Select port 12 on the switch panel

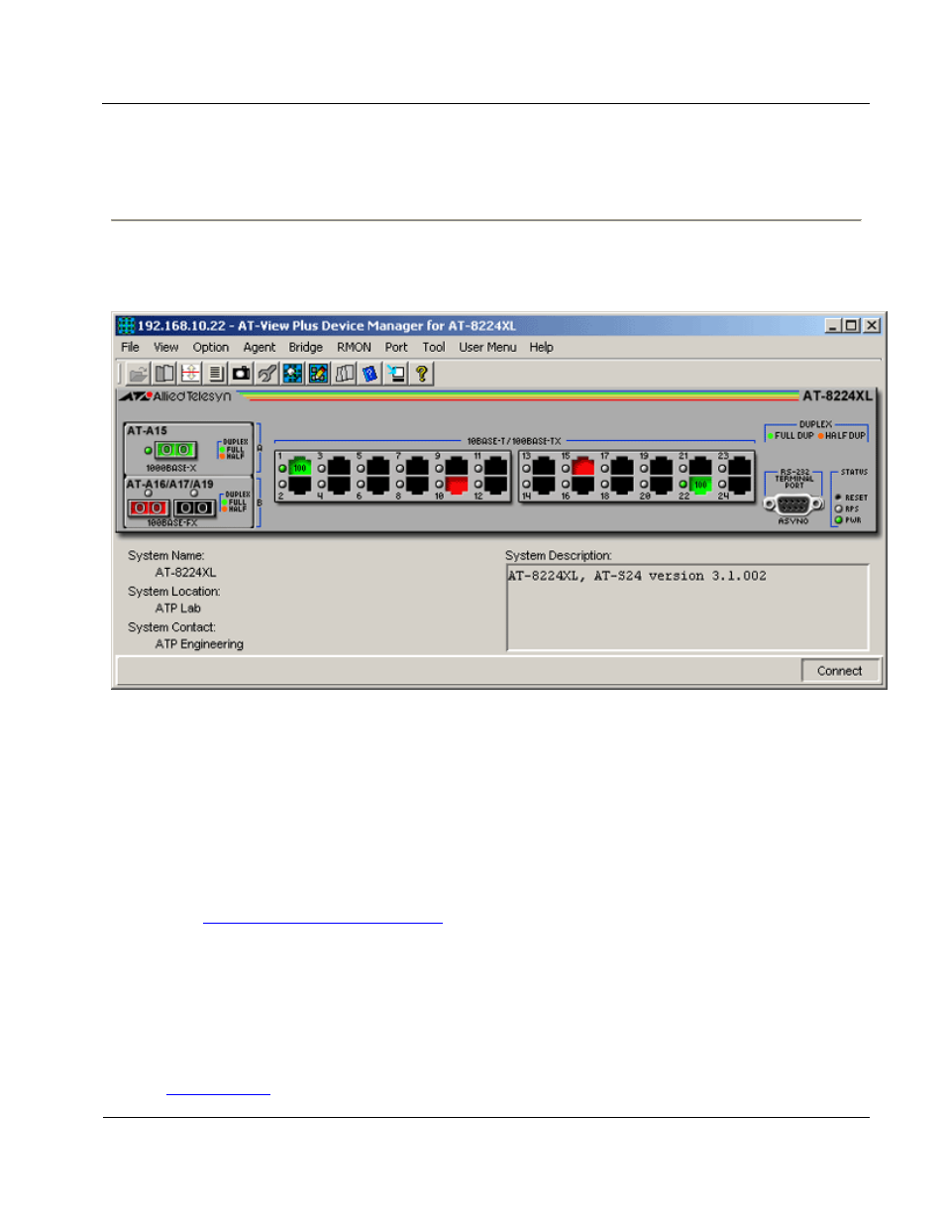(x=495, y=485)
